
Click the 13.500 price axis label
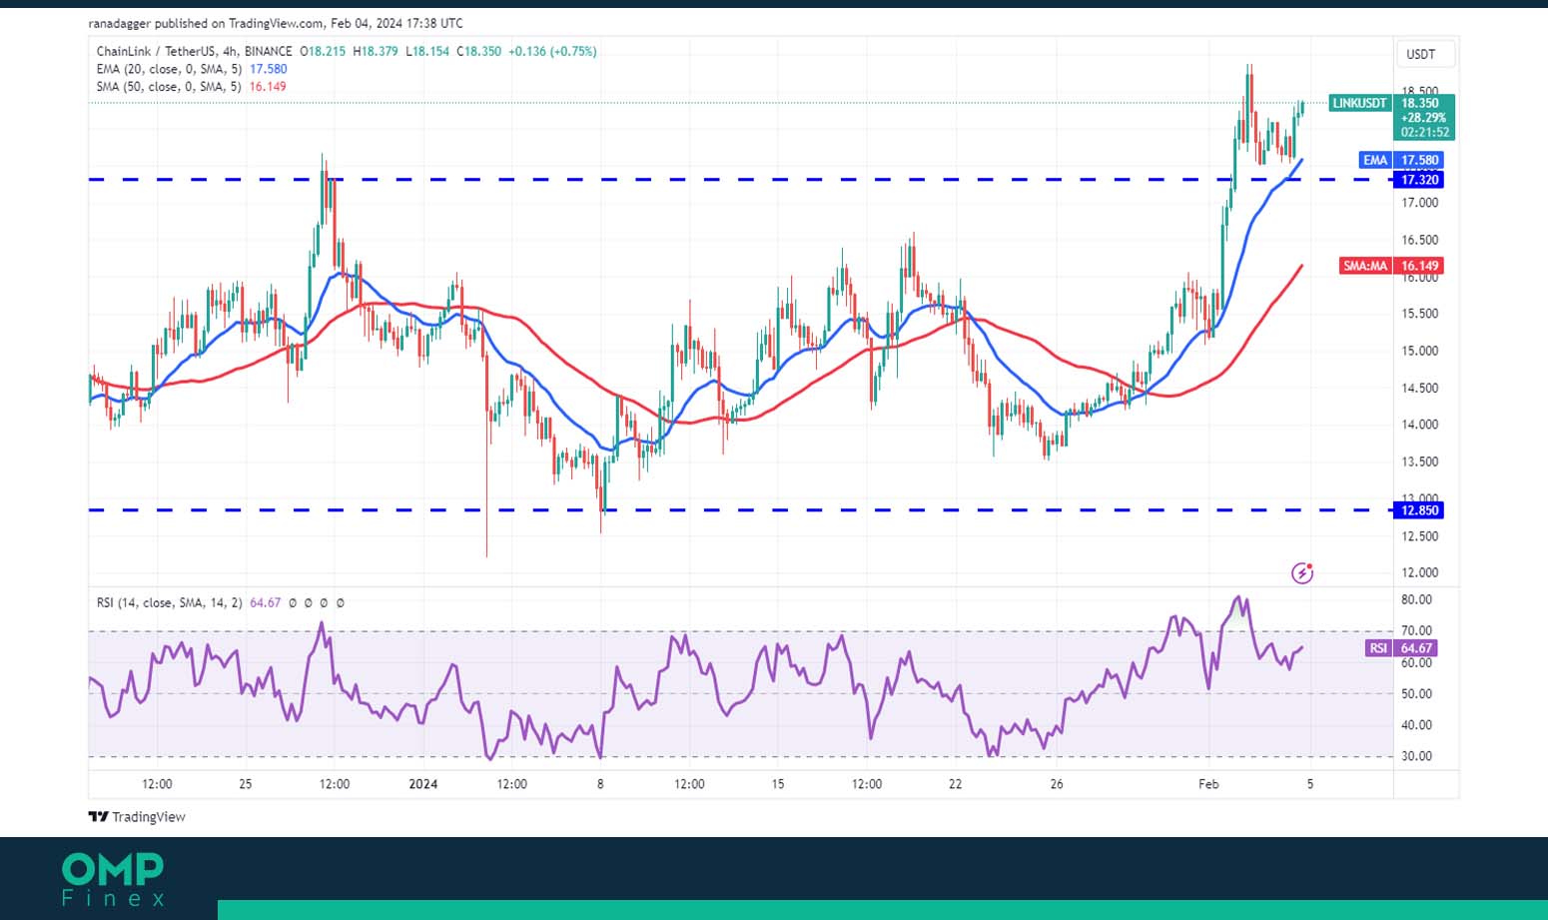[x=1420, y=462]
